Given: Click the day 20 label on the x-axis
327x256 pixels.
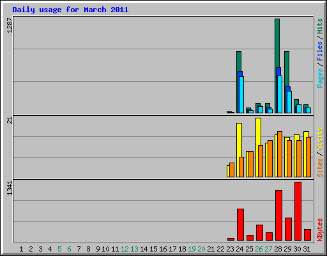Looking at the screenshot, I should tap(201, 249).
